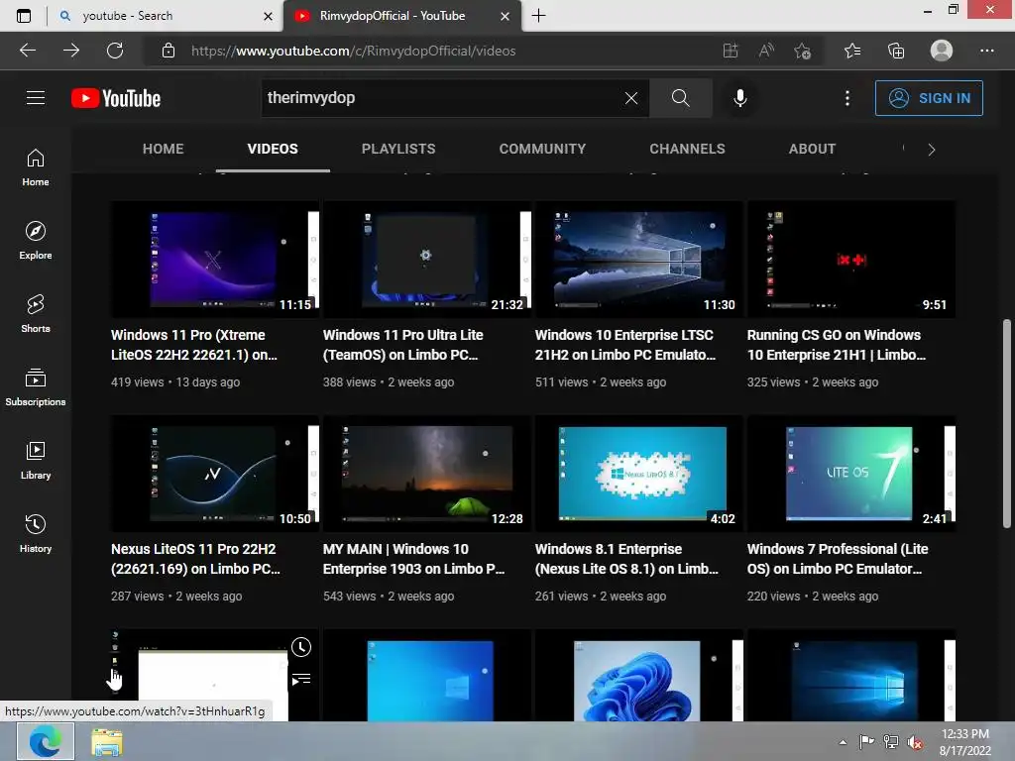Open the YouTube settings three-dot menu
Screen dimensions: 1015x761
pos(846,98)
